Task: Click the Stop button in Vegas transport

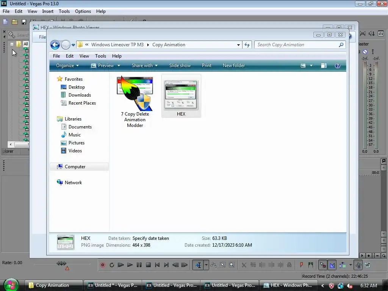Action: click(148, 265)
